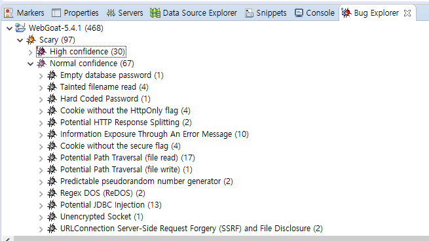Click the WebGoat-5.4.1 project icon

tap(20, 28)
